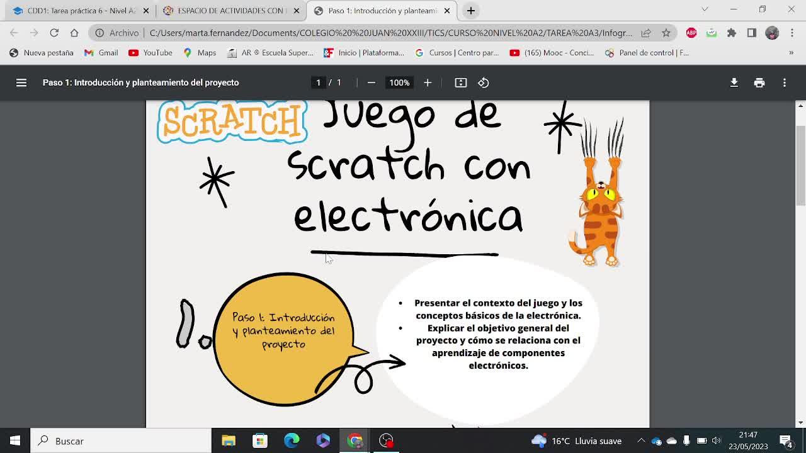The height and width of the screenshot is (453, 806).
Task: Edit the PDF page number field
Action: click(319, 82)
